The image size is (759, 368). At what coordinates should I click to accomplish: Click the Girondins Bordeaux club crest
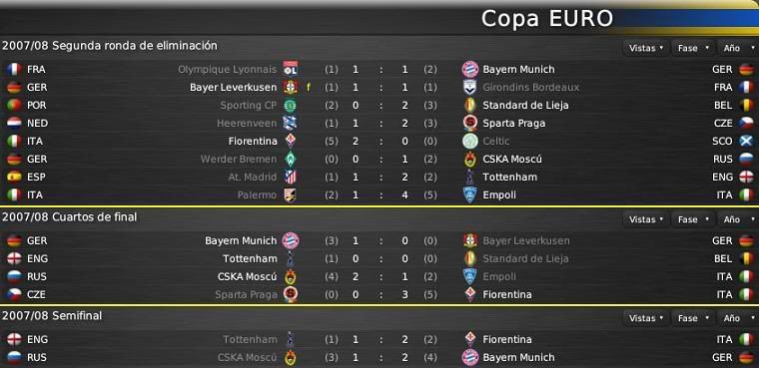[x=469, y=87]
